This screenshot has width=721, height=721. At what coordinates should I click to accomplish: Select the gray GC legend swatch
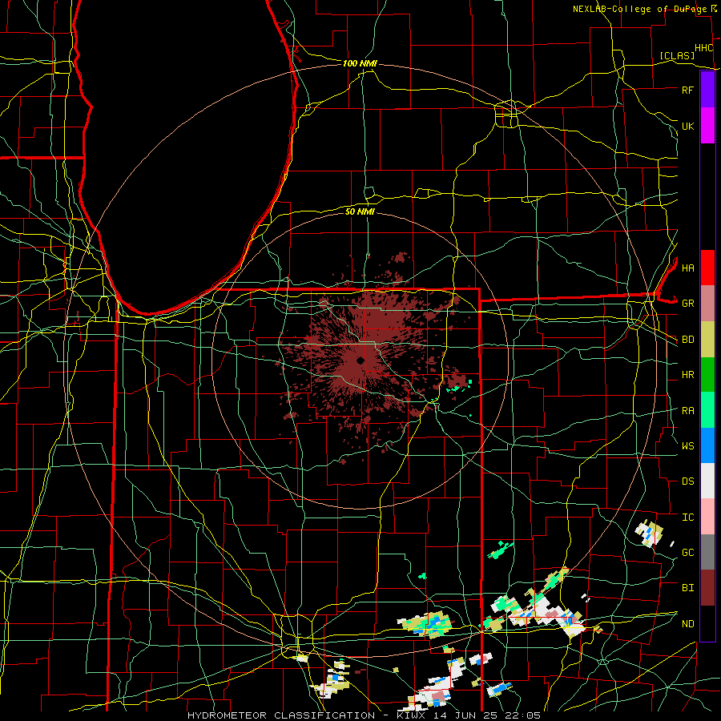pyautogui.click(x=707, y=552)
